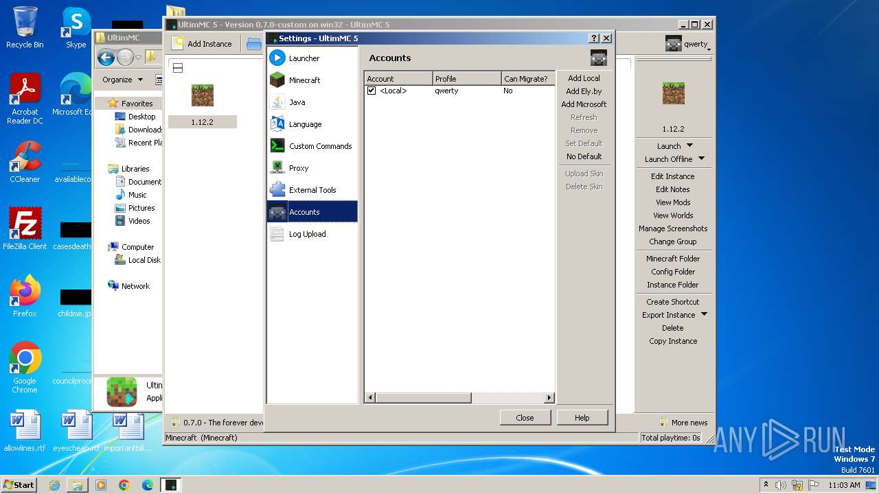Click Add Microsoft account button
Viewport: 879px width, 494px height.
pos(584,104)
